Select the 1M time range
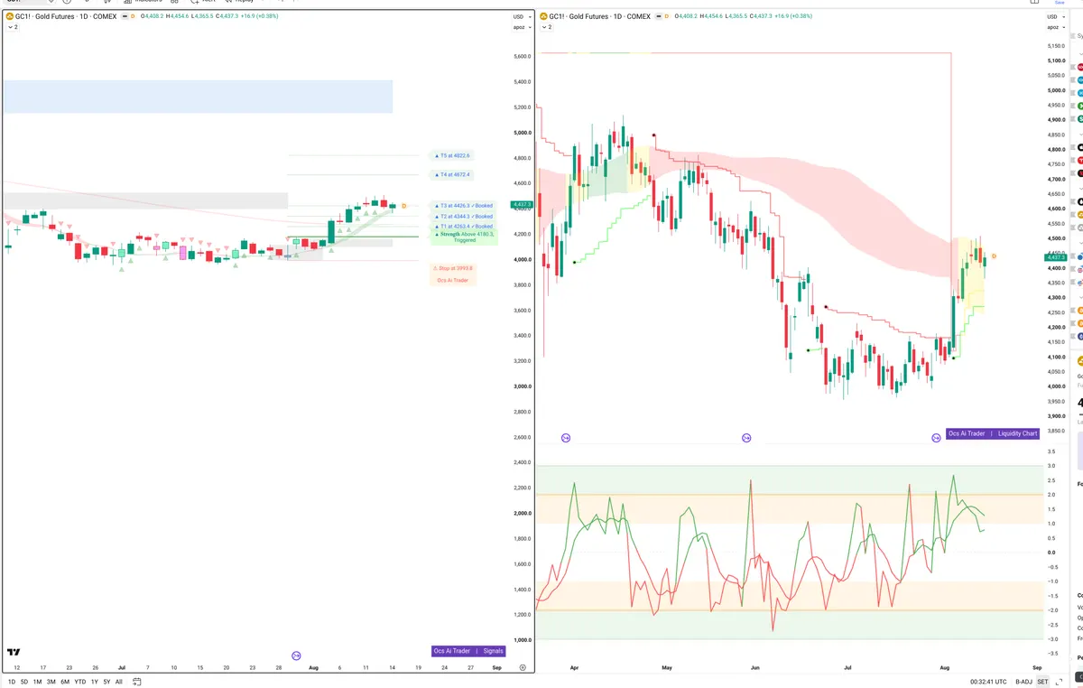This screenshot has height=688, width=1083. (x=37, y=682)
